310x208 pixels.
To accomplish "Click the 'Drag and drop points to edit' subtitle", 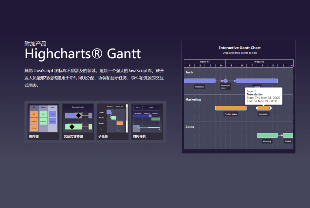I will tap(240, 53).
